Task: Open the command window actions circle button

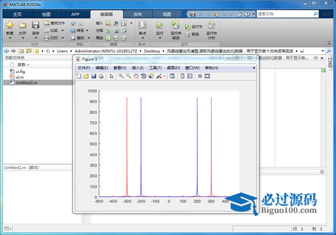Action: 322,172
